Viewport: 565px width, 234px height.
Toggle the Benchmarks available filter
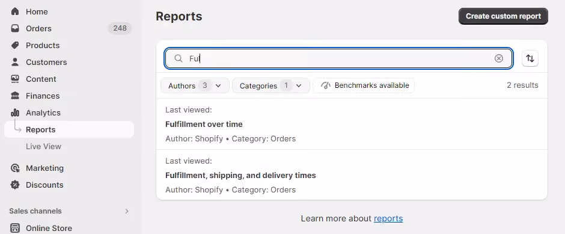point(364,85)
